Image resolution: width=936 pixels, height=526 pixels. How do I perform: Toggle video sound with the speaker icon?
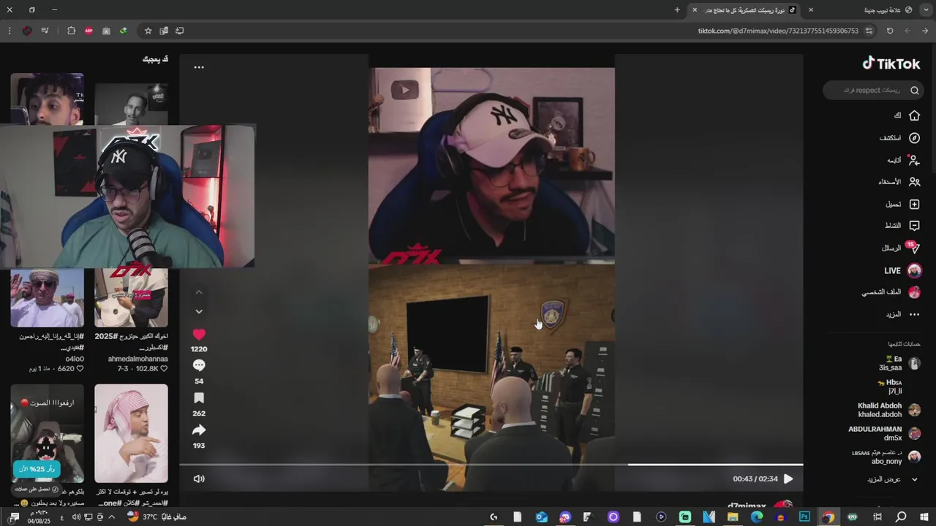[x=199, y=479]
